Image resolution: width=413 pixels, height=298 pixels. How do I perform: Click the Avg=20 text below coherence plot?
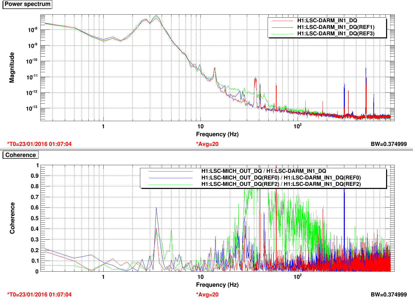(x=207, y=294)
